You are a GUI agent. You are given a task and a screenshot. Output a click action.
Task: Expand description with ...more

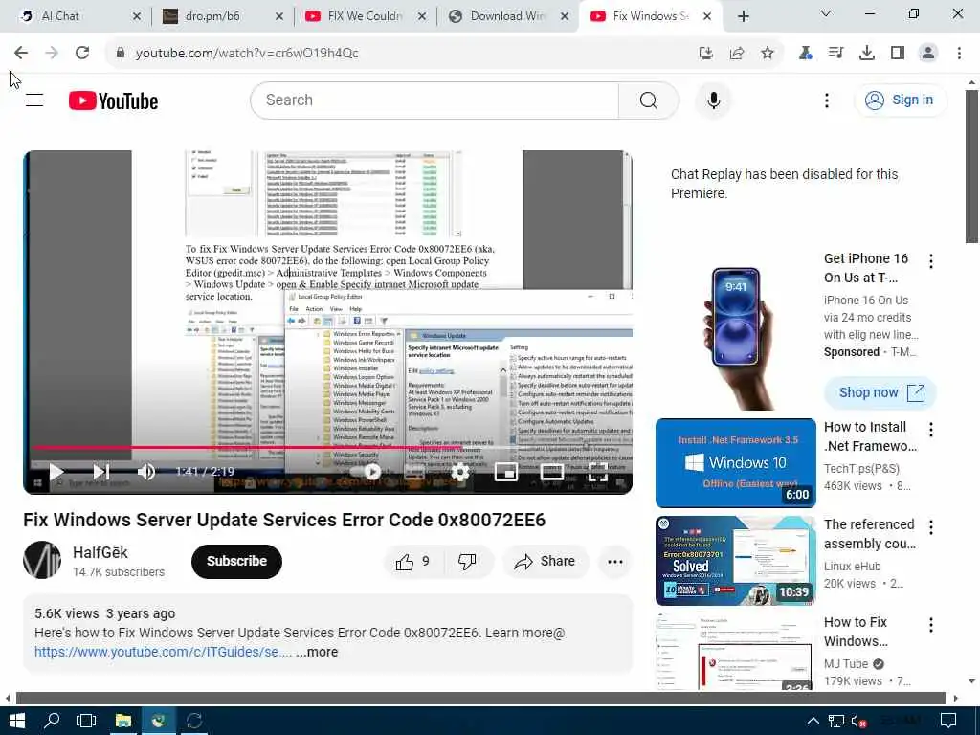[317, 652]
